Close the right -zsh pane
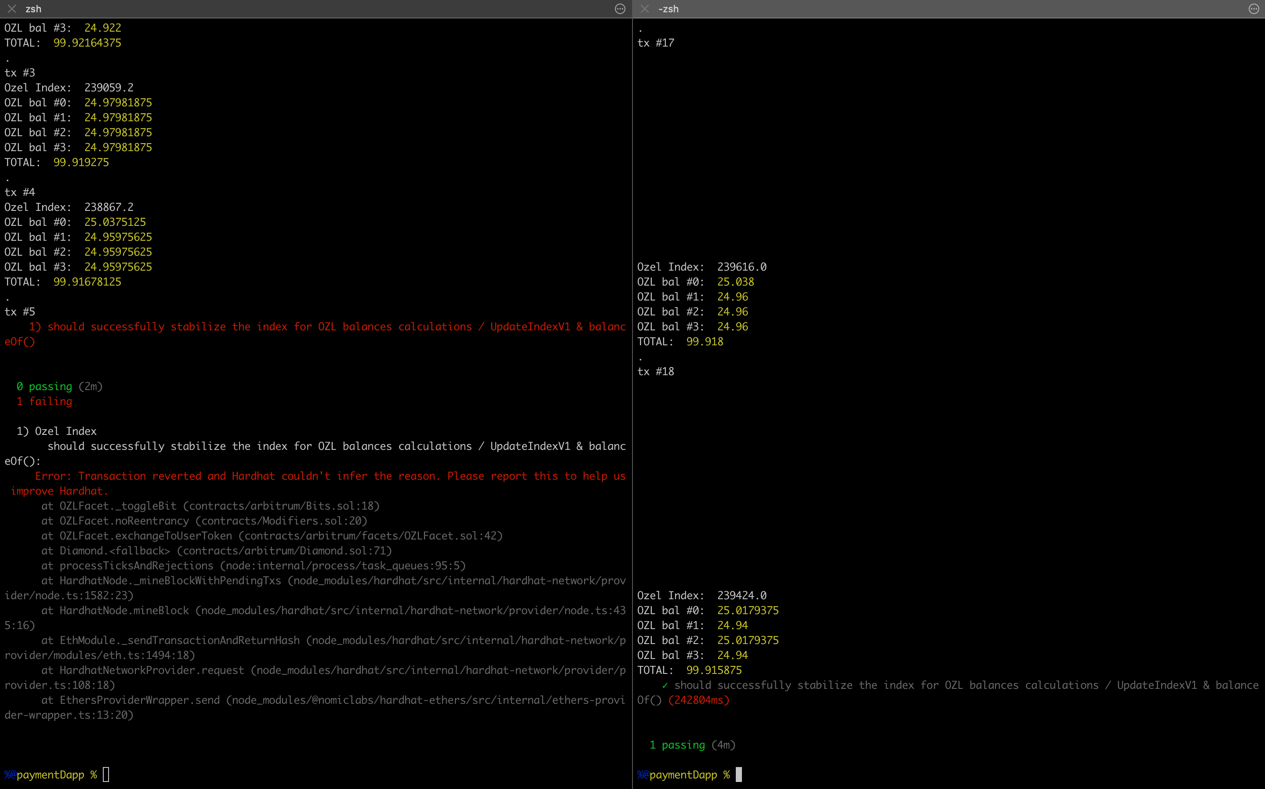 (645, 9)
